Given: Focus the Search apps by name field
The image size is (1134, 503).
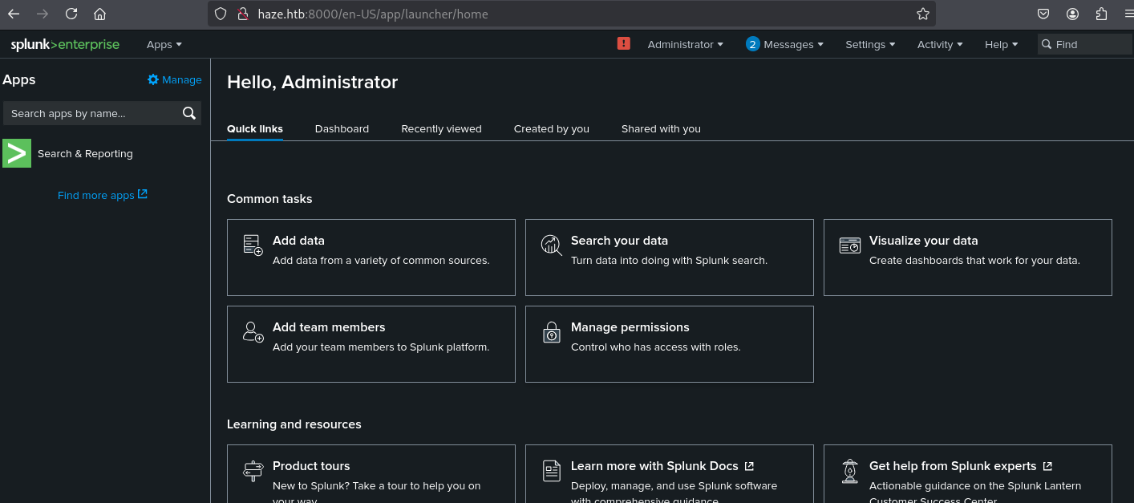Looking at the screenshot, I should point(102,113).
